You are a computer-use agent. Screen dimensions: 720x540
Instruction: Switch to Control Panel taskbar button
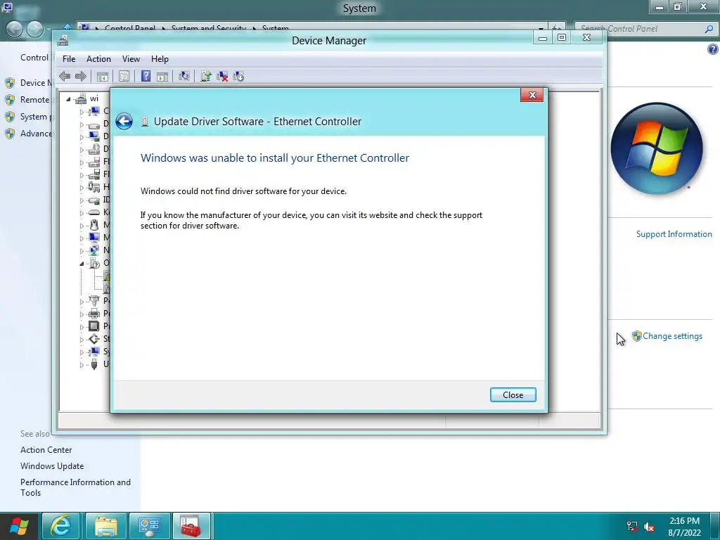coord(149,526)
